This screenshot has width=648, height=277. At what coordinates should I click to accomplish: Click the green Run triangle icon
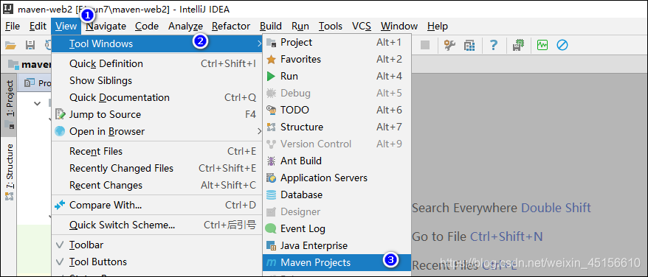tap(271, 77)
